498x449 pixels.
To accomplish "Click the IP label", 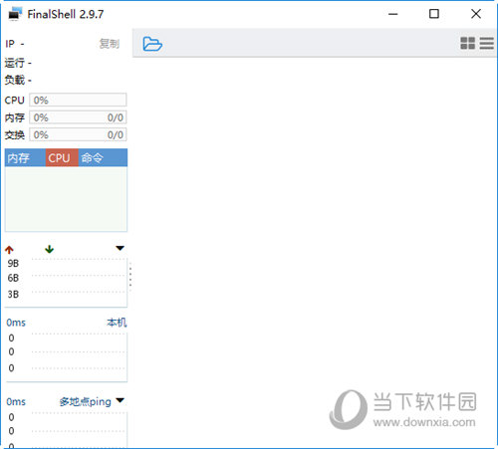I will click(x=10, y=44).
